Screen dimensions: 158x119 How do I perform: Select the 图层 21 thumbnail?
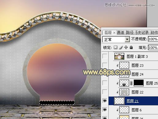coord(119,101)
